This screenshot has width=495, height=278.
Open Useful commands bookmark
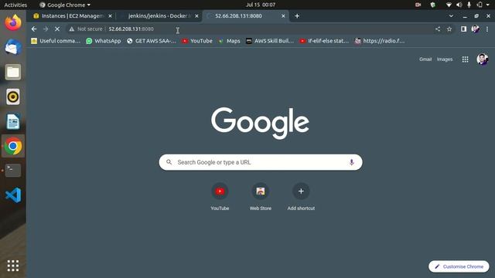click(56, 41)
